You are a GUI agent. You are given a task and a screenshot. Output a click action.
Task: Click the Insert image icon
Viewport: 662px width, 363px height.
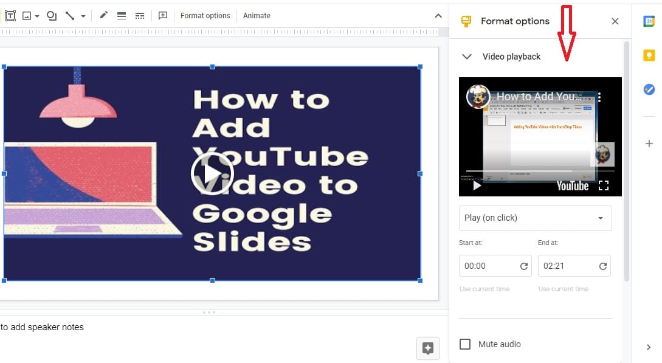(27, 16)
